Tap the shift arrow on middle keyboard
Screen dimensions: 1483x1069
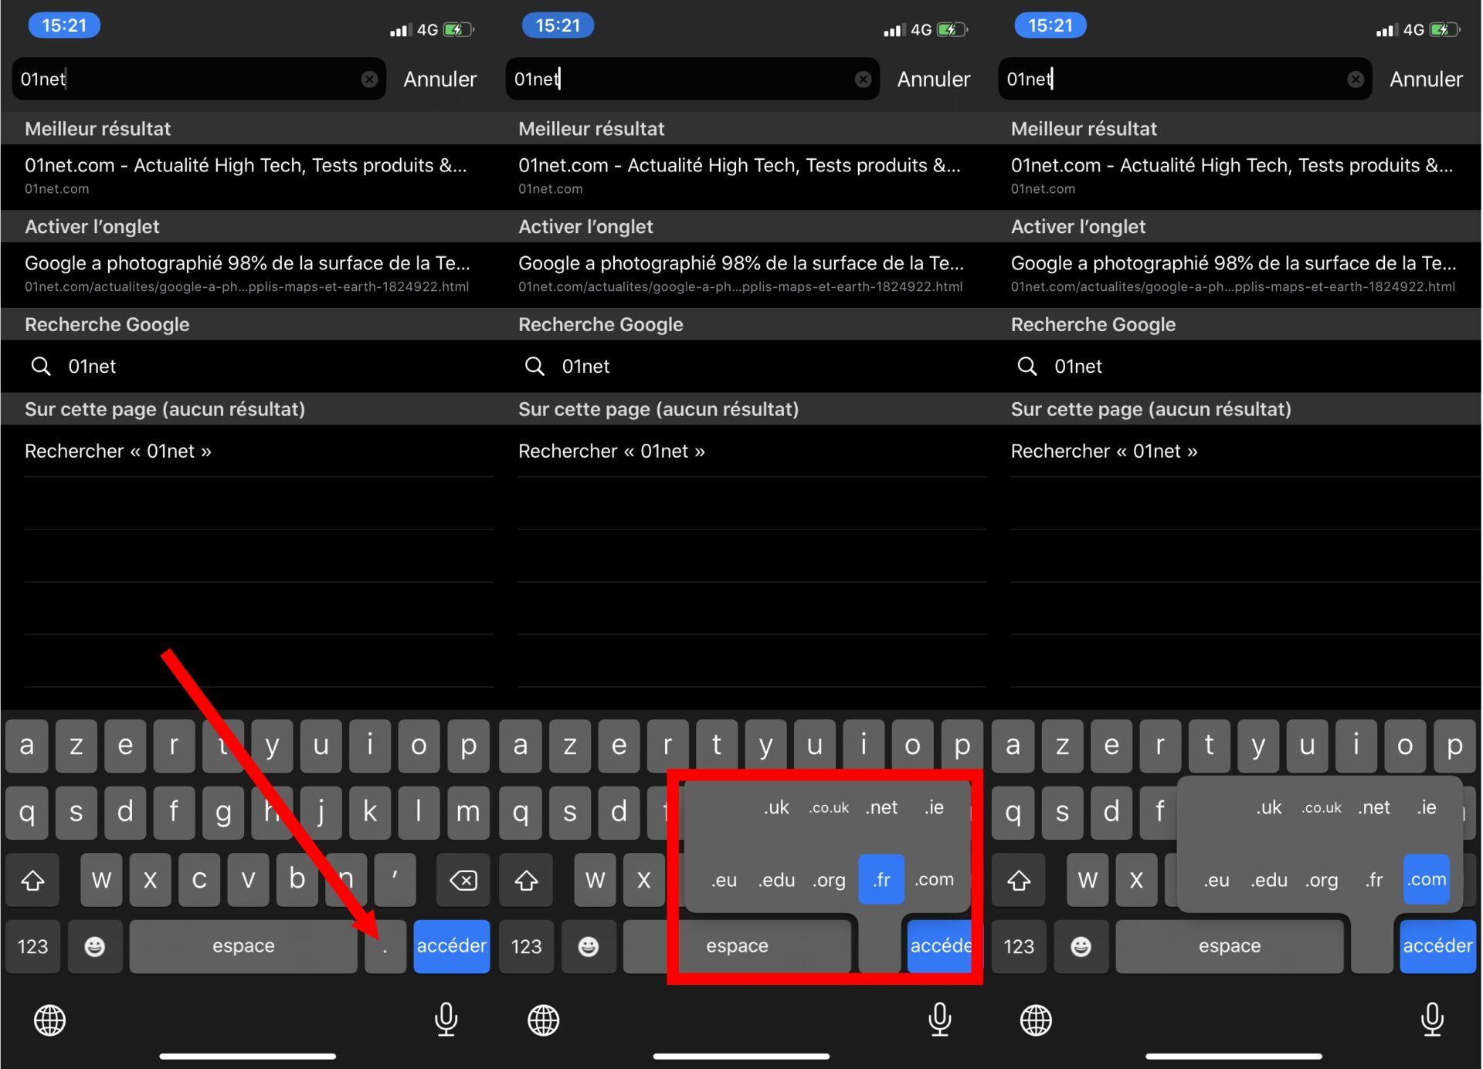tap(526, 880)
